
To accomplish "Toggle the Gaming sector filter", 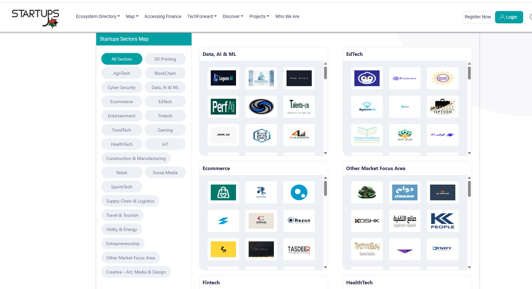I will (x=165, y=130).
